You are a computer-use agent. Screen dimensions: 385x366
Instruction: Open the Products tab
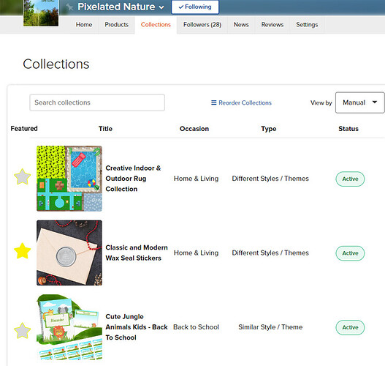(x=117, y=25)
